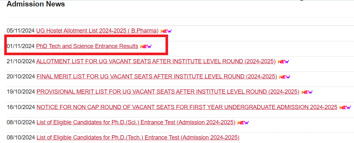
Task: Open Final Merit List for UG Vacant Seats
Action: pyautogui.click(x=157, y=77)
